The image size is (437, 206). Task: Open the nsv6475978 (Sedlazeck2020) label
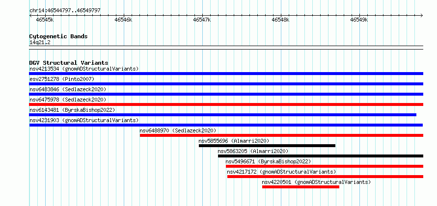point(68,100)
